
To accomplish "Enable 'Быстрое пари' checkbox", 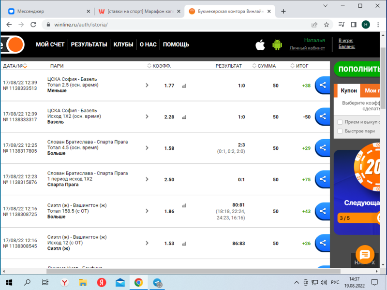I will (x=340, y=131).
